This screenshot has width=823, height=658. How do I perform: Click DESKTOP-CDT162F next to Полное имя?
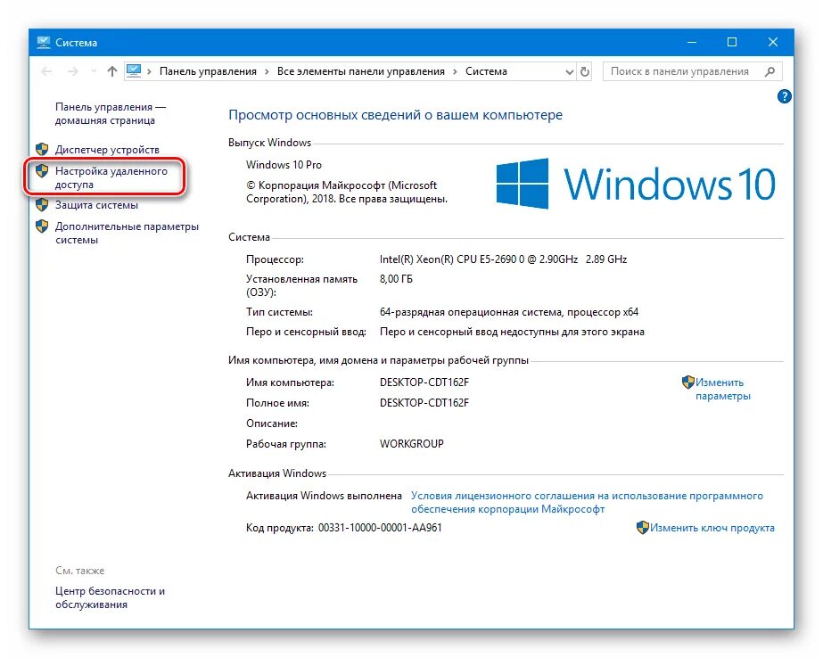(424, 403)
